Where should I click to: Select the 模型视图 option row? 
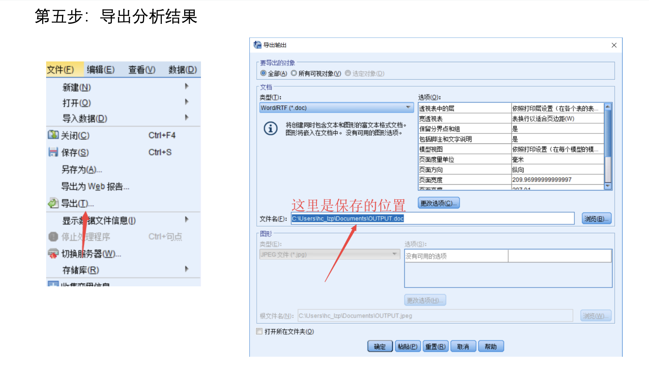pyautogui.click(x=511, y=149)
